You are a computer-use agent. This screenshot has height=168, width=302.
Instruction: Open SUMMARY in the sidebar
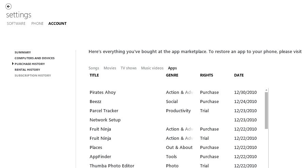pos(23,52)
